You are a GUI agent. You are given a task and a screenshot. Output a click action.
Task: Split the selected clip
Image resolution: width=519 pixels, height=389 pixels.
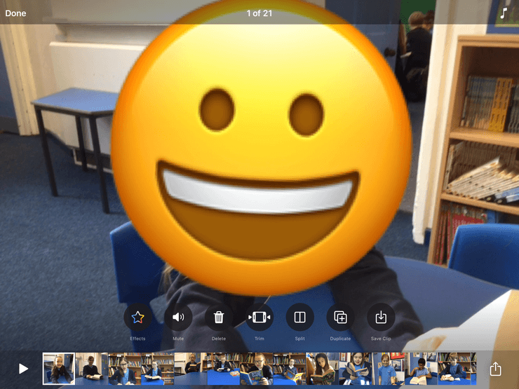[300, 318]
